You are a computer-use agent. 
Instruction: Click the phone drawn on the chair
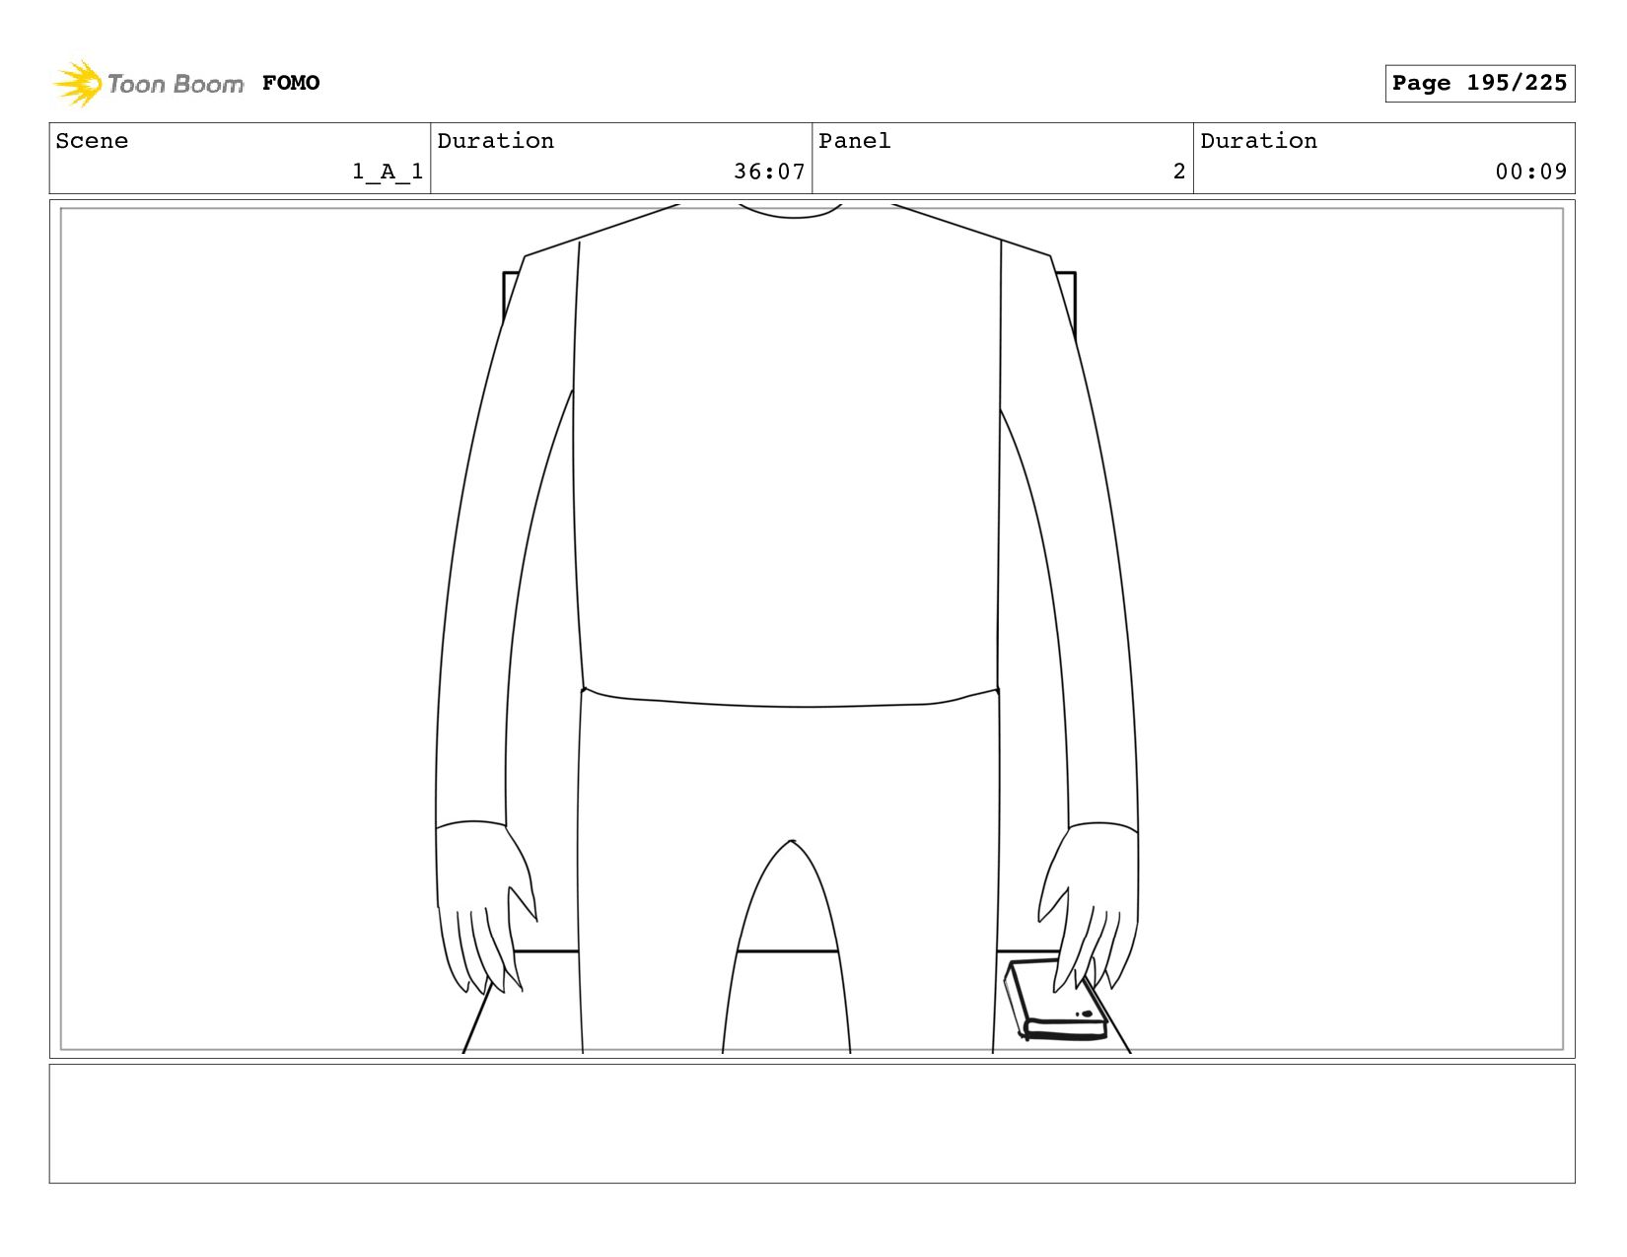point(1054,1000)
